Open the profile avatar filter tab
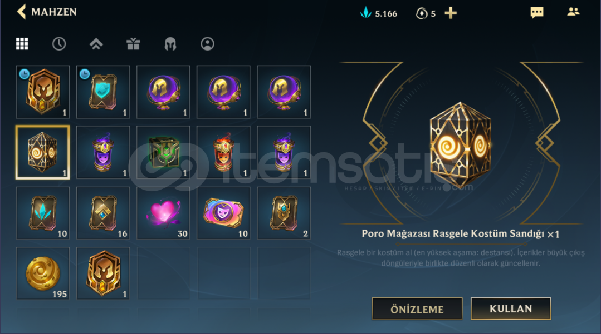Image resolution: width=601 pixels, height=334 pixels. point(207,44)
